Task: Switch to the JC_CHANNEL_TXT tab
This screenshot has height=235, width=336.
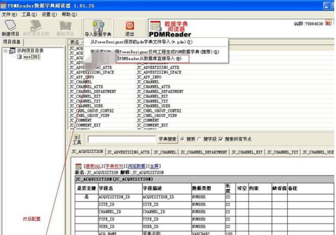Action: coord(283,152)
